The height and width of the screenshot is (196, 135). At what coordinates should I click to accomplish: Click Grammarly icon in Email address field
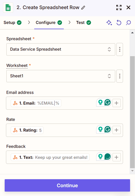click(107, 102)
